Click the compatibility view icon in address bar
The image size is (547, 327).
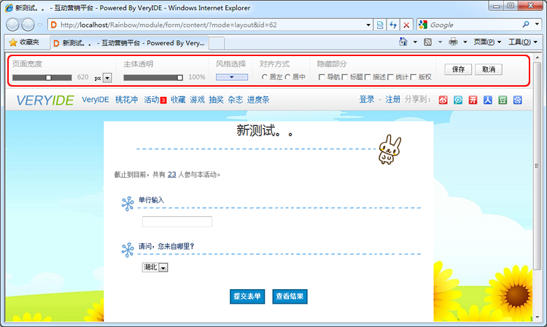[x=380, y=25]
